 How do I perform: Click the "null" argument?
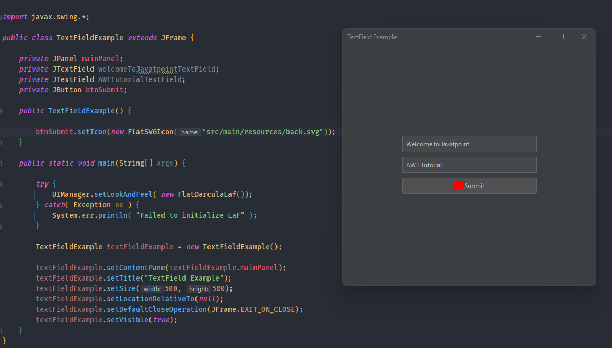[207, 299]
